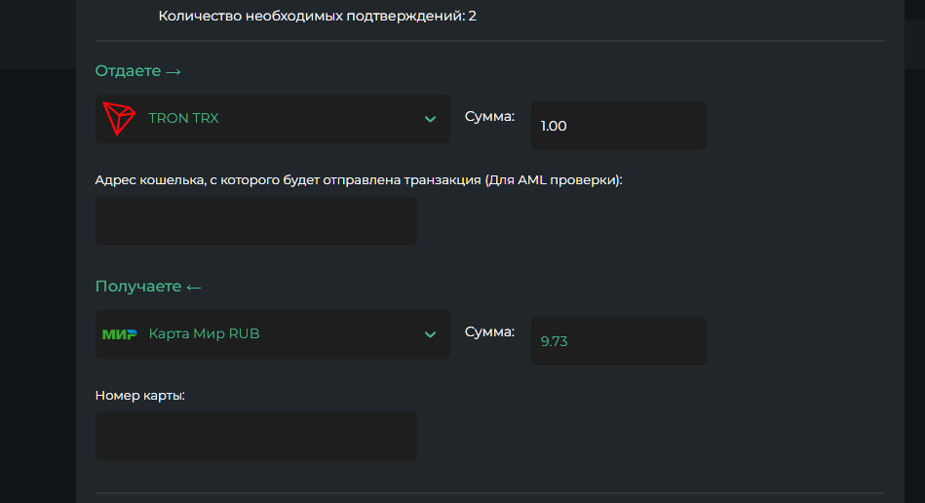
Task: Open the TRON TRX currency selector
Action: click(x=272, y=119)
